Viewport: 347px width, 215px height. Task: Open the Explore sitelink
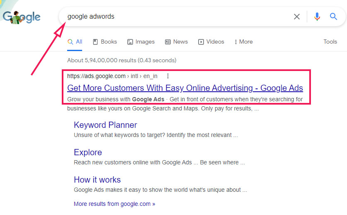click(x=88, y=152)
